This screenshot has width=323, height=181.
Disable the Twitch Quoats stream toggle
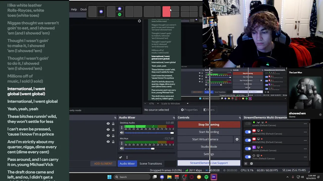tap(248, 148)
